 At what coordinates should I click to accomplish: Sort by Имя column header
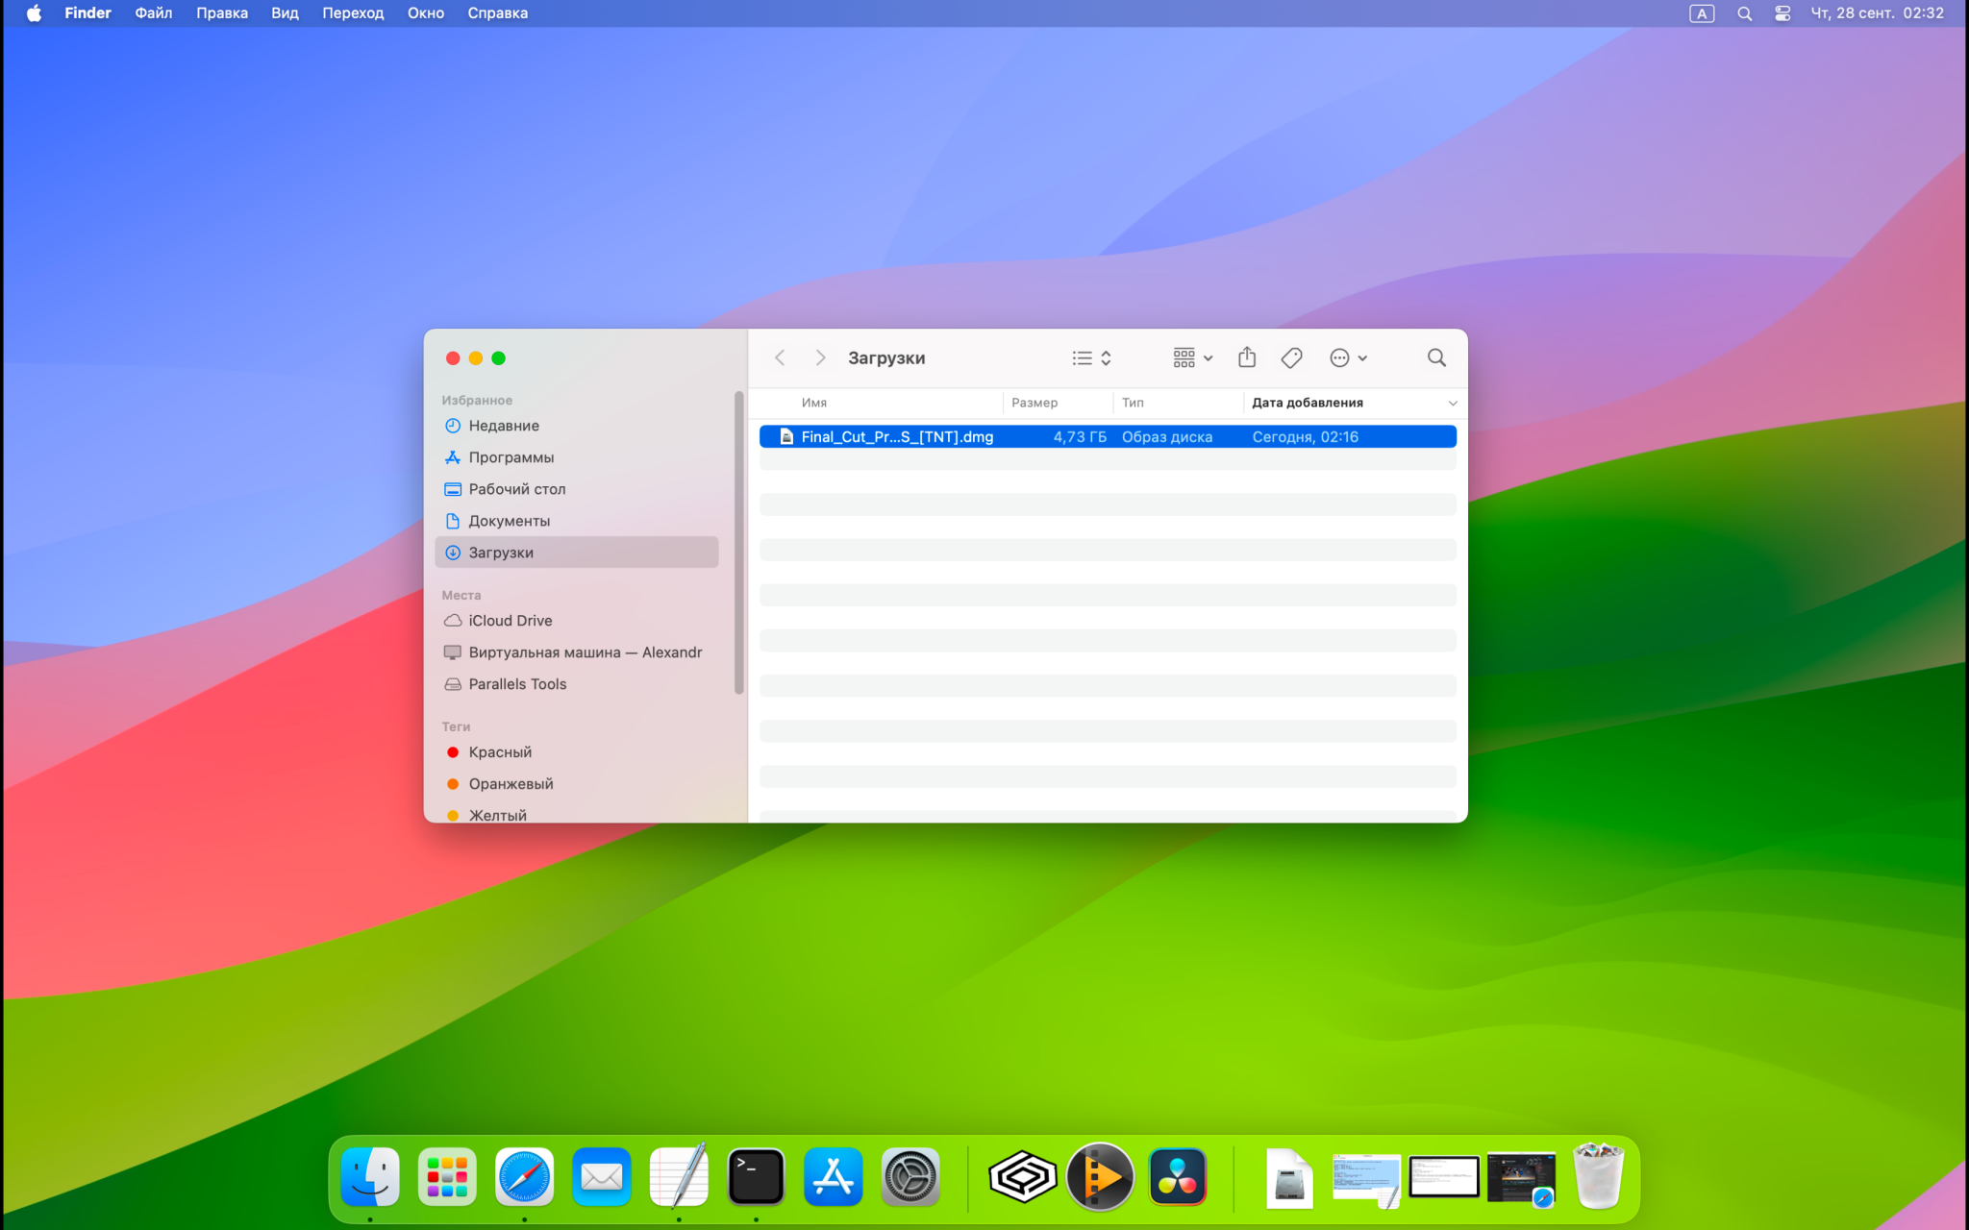tap(814, 403)
